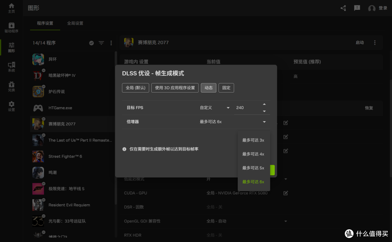The width and height of the screenshot is (392, 242).
Task: Select Resident Evil Requiem entry
Action: tap(72, 205)
